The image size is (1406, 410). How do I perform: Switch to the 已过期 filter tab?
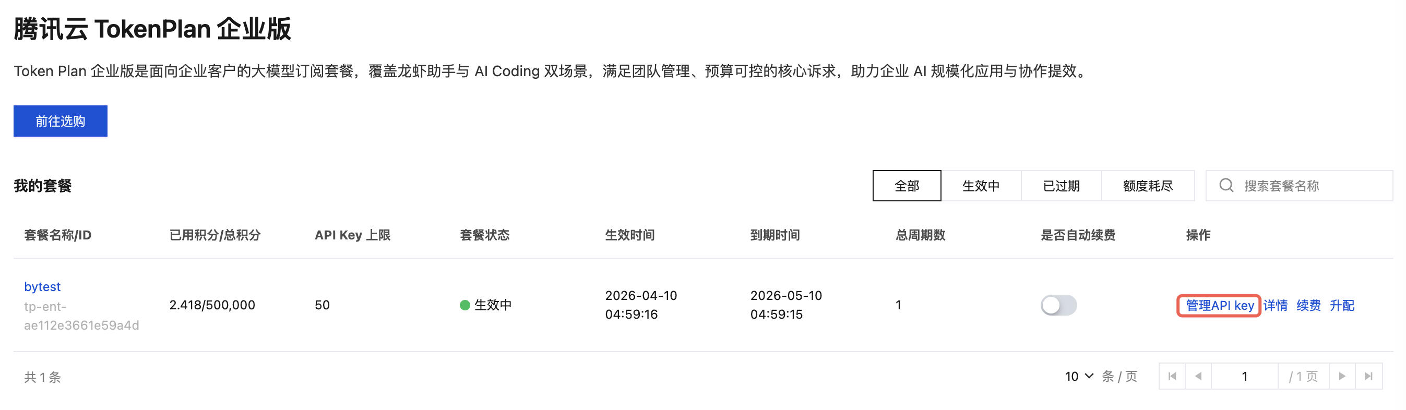tap(1061, 186)
